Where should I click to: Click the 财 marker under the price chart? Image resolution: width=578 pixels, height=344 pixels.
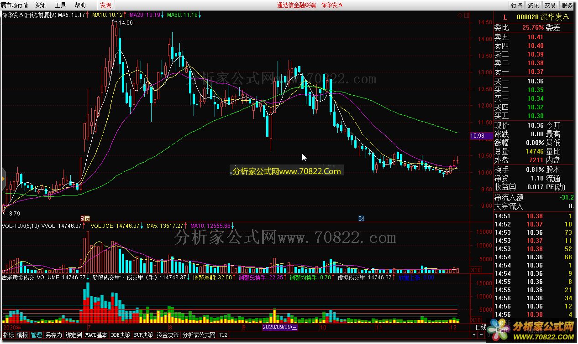click(x=361, y=219)
